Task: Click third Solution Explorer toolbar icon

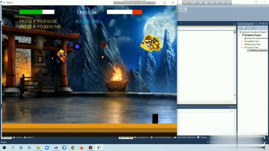Action: click(250, 28)
